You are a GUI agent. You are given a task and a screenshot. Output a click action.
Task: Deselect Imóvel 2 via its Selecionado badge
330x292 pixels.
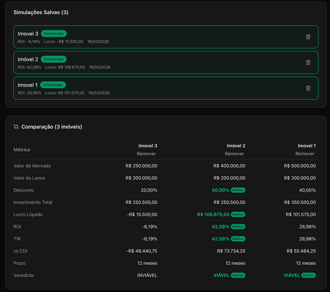click(x=54, y=59)
